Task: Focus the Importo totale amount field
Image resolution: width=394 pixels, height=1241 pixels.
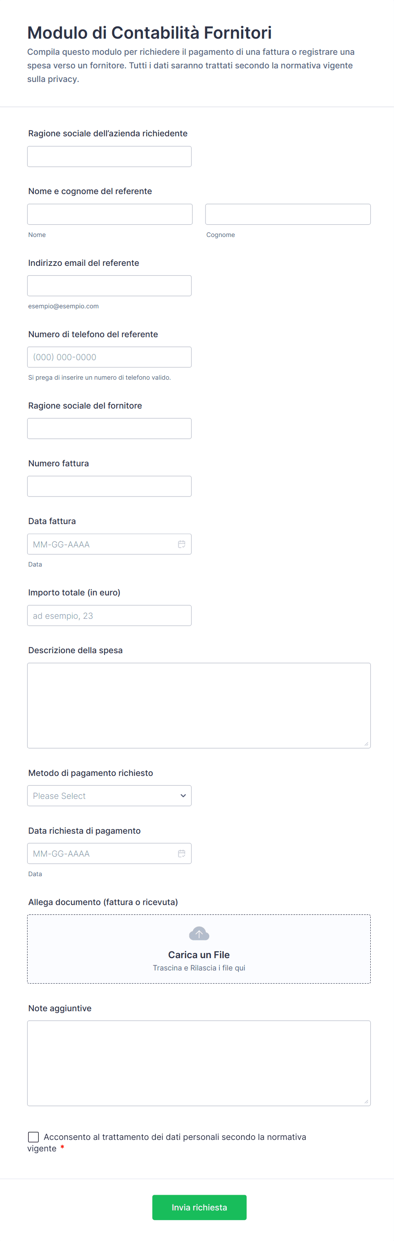Action: [x=109, y=615]
